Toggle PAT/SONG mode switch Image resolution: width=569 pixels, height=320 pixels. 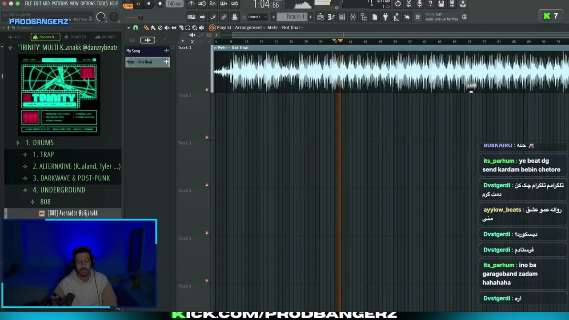click(x=128, y=4)
